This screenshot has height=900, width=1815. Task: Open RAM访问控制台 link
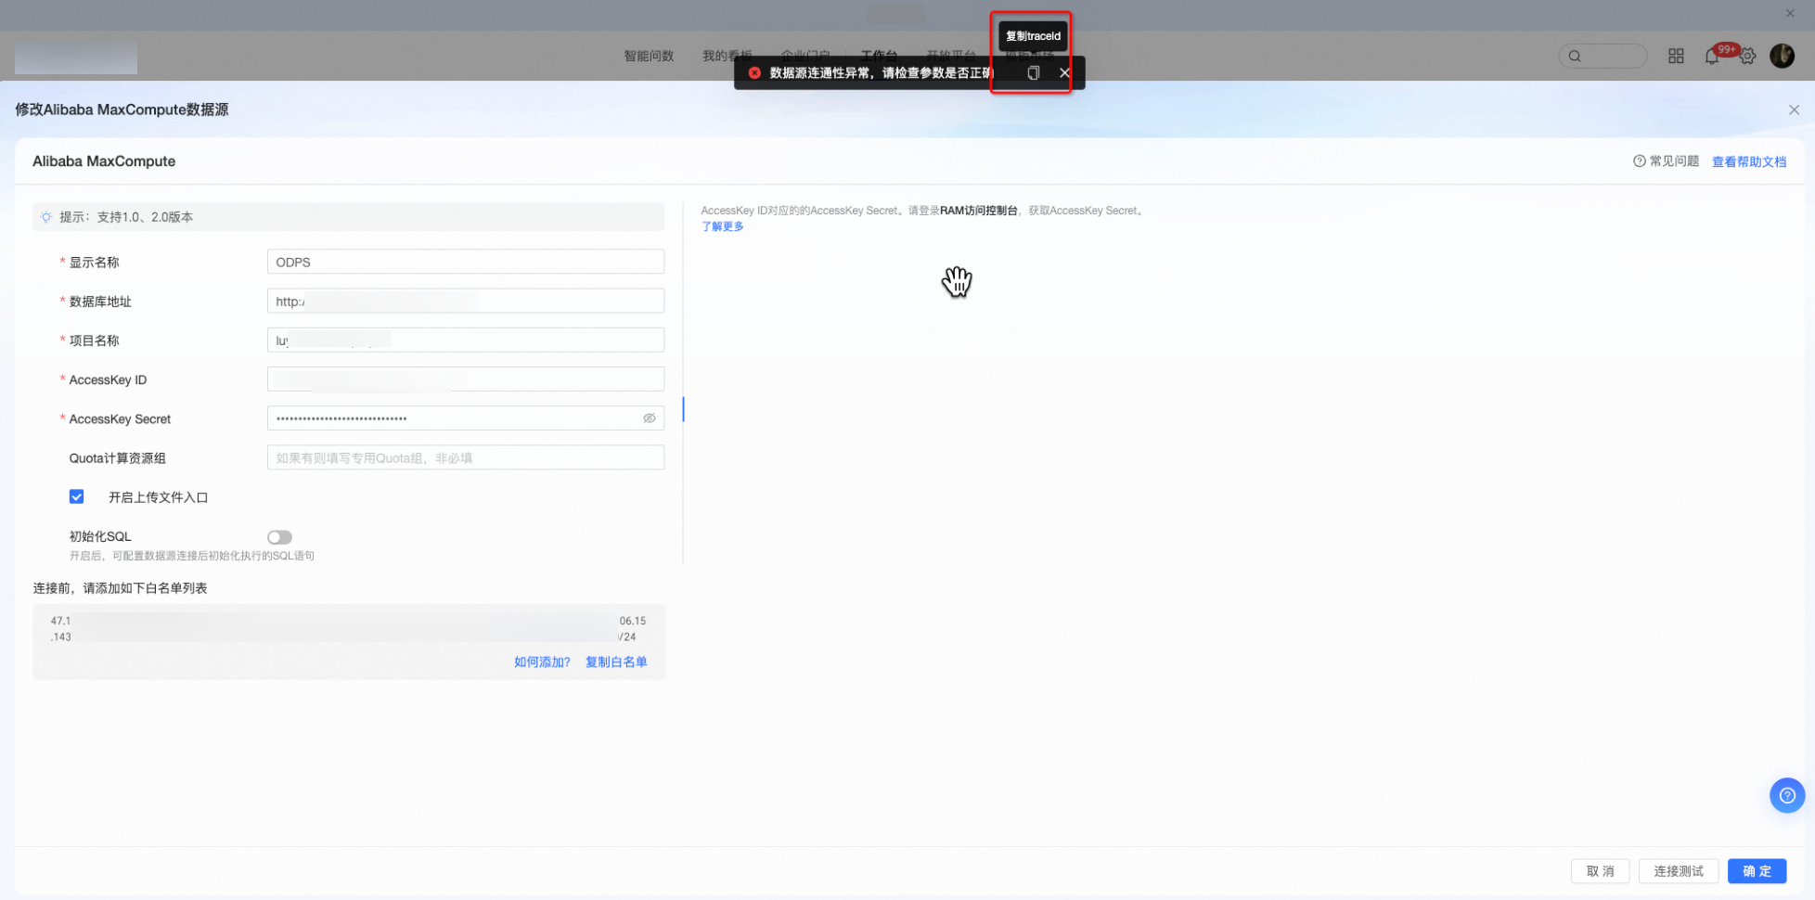[x=978, y=211]
